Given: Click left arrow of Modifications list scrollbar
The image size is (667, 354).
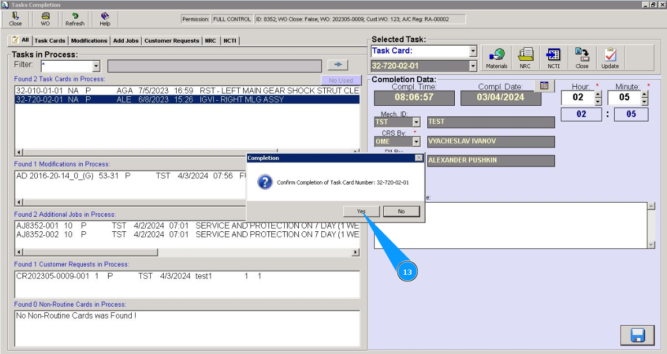Looking at the screenshot, I should tap(19, 202).
